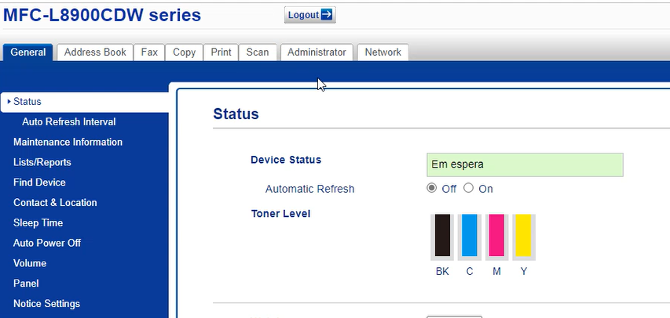Open Notice Settings page
The height and width of the screenshot is (318, 670).
point(46,304)
